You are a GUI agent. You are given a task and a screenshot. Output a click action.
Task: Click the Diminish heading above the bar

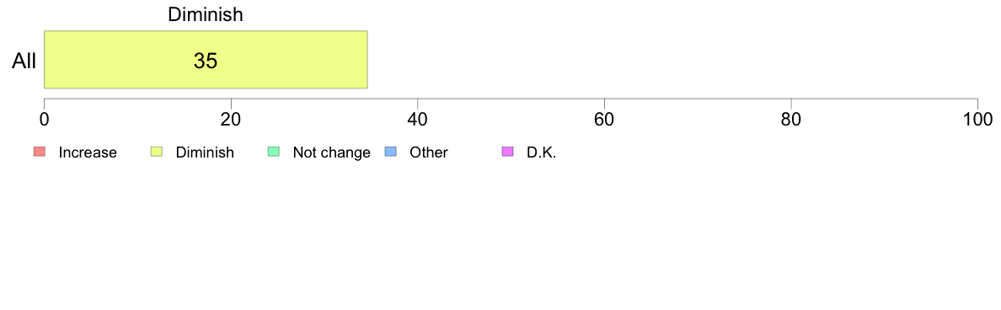click(x=206, y=14)
